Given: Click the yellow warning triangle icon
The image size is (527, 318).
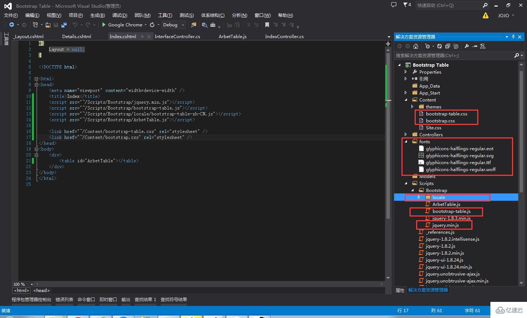Looking at the screenshot, I should coord(485,15).
